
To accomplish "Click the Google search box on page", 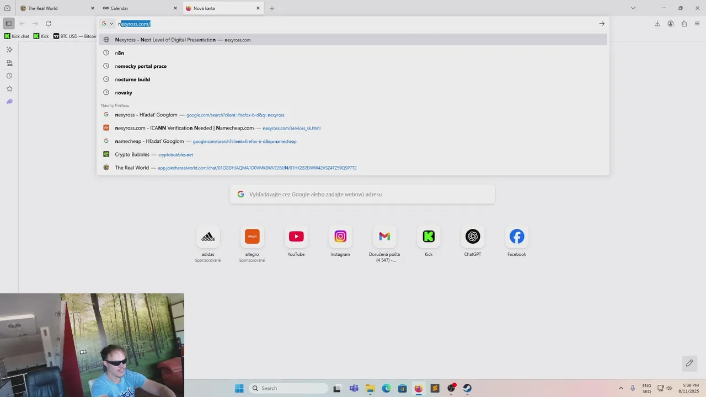I will click(362, 194).
